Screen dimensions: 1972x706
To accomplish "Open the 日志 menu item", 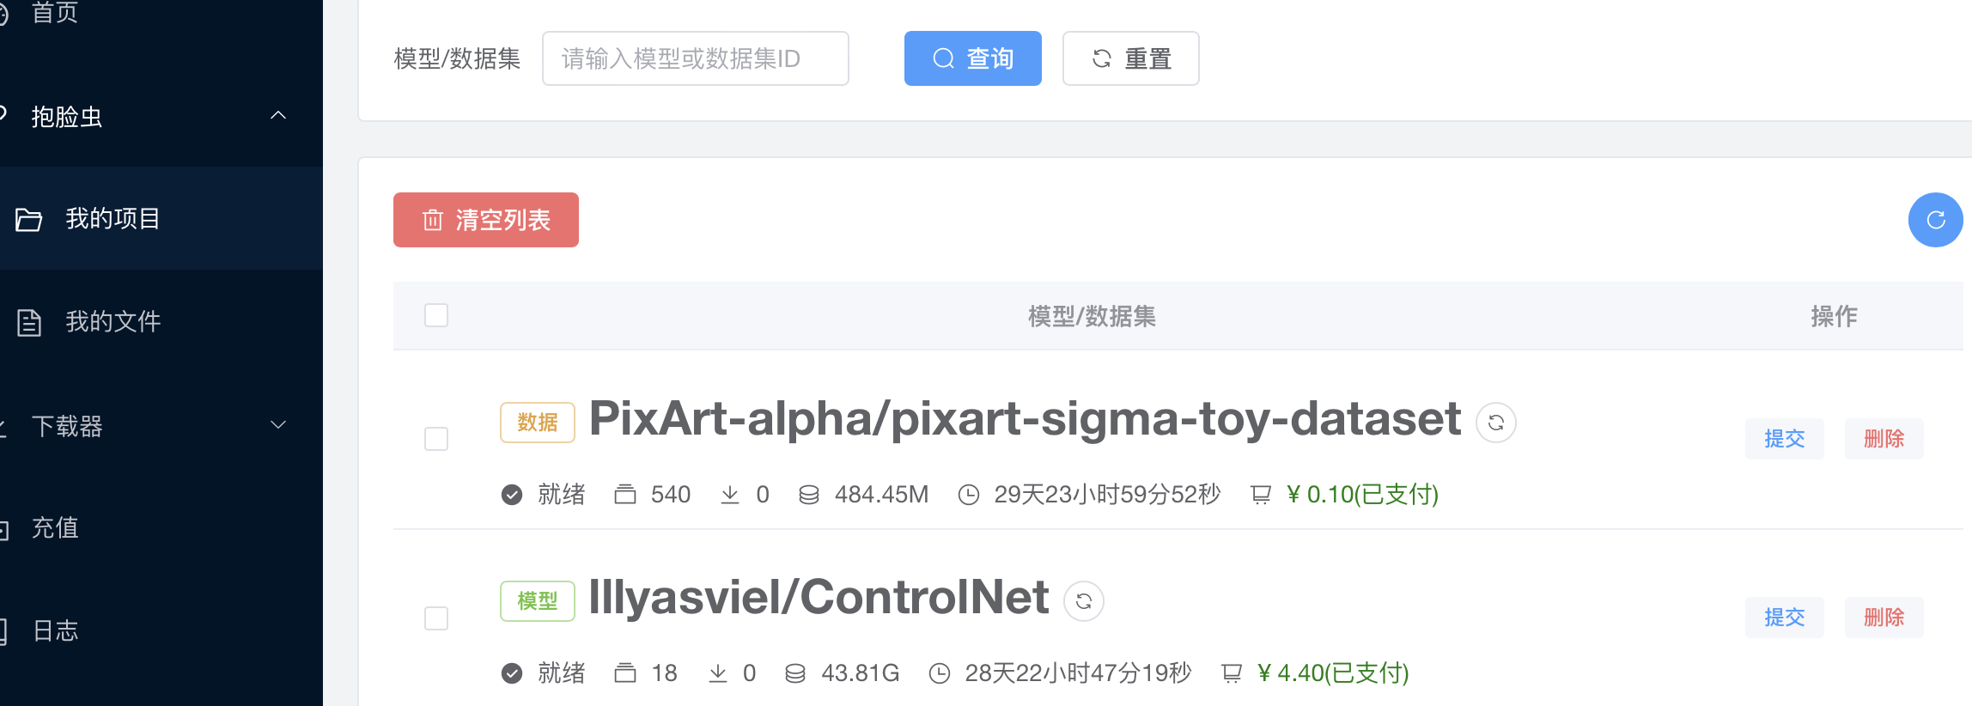I will click(55, 630).
